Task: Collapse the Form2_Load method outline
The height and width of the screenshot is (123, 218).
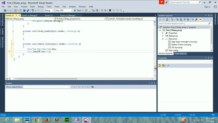Action: point(13,31)
